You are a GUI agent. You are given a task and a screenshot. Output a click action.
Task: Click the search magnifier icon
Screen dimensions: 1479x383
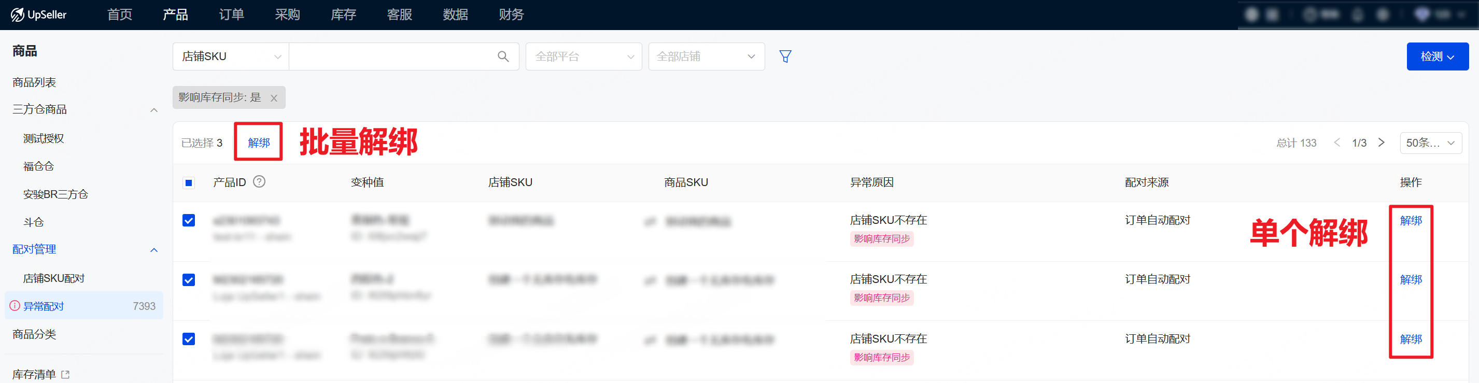coord(503,56)
